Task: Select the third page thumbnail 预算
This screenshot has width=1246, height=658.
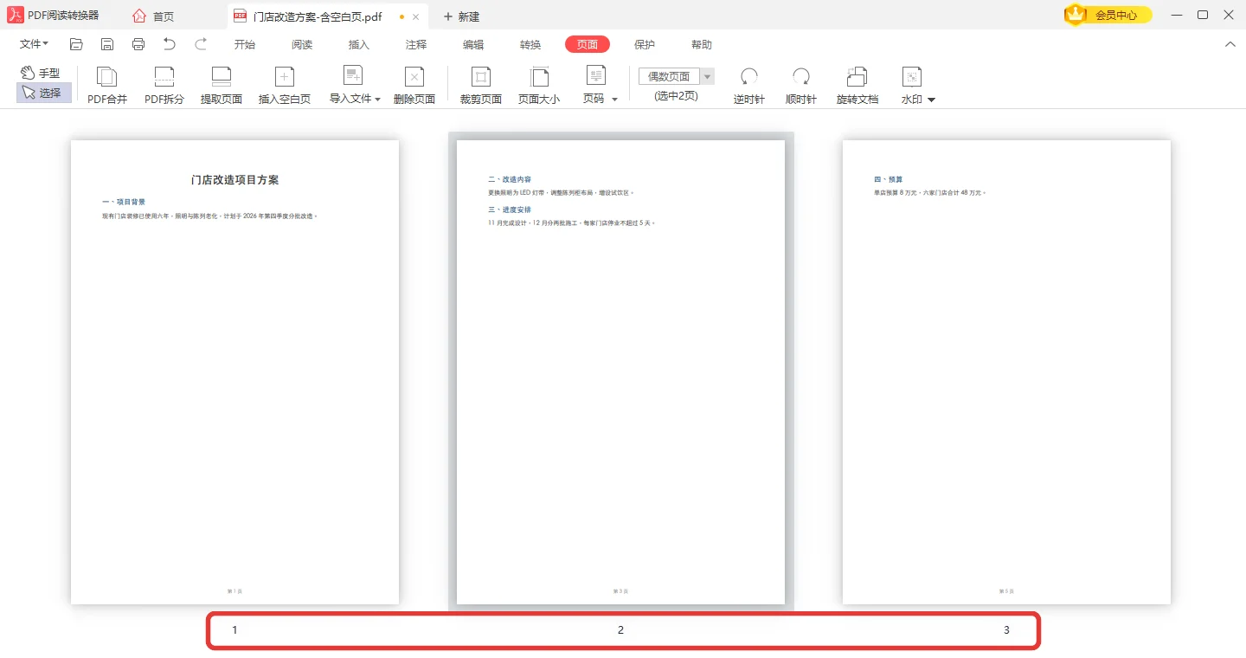Action: pos(1006,372)
